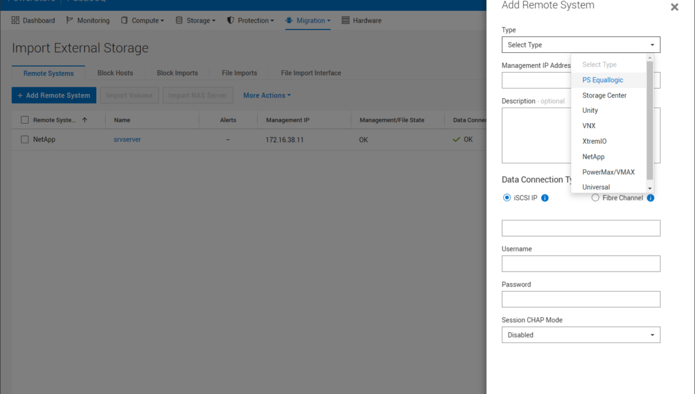Switch to the File Import Interface tab
Screen dimensions: 695x394
tap(311, 73)
